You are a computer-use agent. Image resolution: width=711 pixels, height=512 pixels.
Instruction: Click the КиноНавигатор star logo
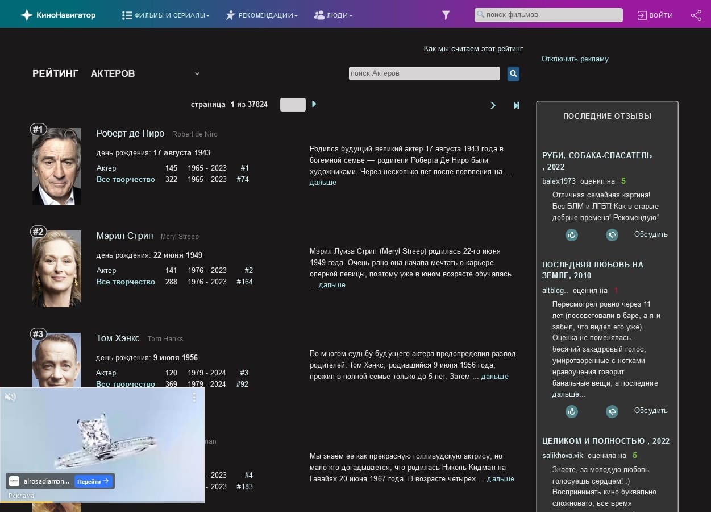click(27, 15)
